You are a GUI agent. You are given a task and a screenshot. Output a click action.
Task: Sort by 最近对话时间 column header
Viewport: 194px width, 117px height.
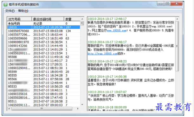(48, 19)
